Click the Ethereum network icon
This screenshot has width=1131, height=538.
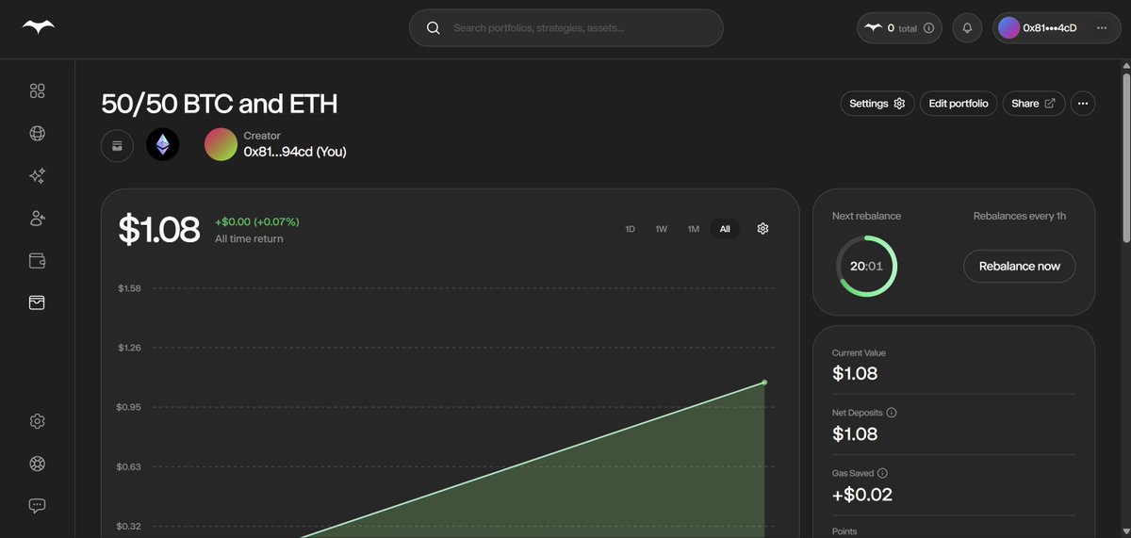pyautogui.click(x=163, y=145)
